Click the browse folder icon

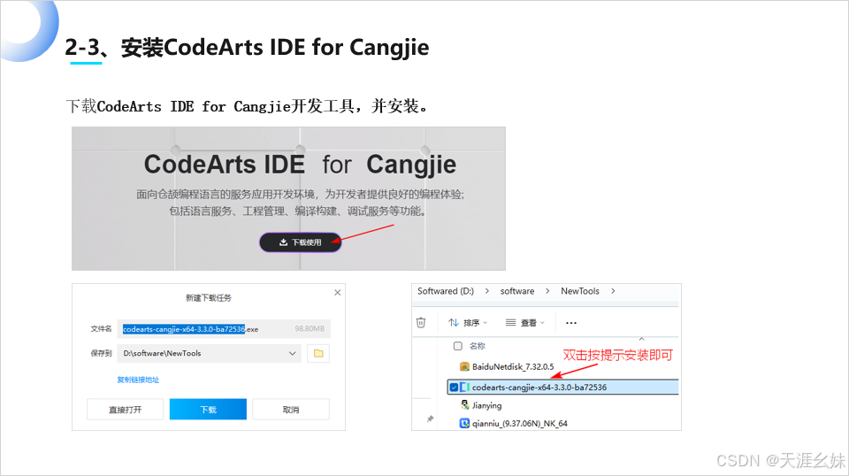318,353
